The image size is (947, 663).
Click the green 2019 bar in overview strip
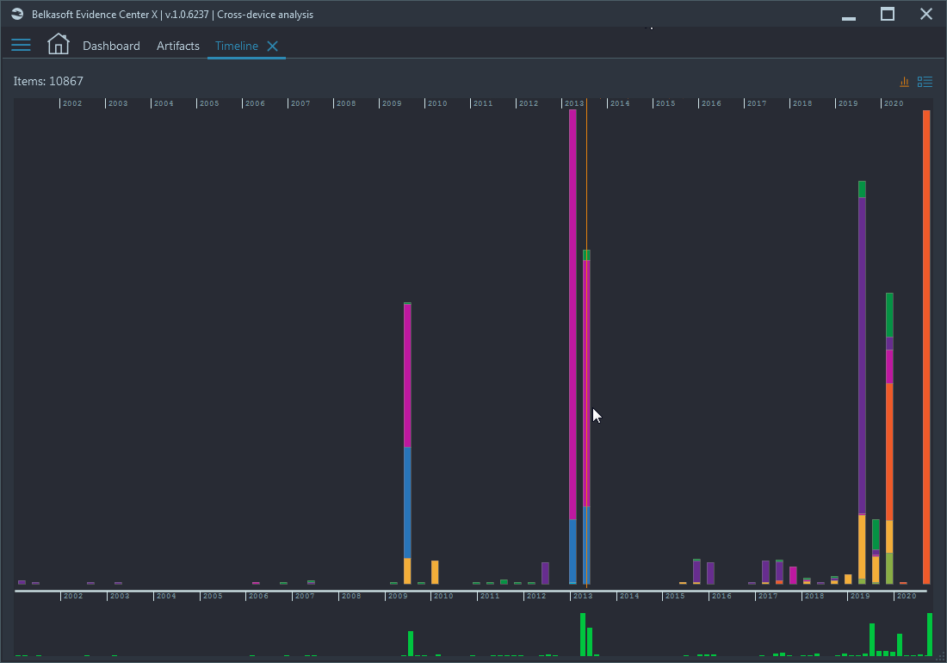point(872,640)
